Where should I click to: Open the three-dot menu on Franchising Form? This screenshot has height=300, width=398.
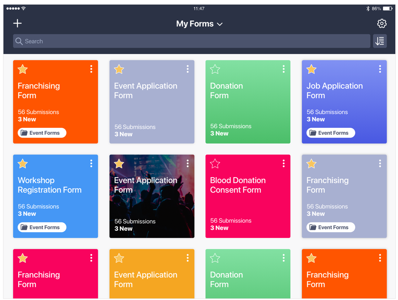coord(91,69)
